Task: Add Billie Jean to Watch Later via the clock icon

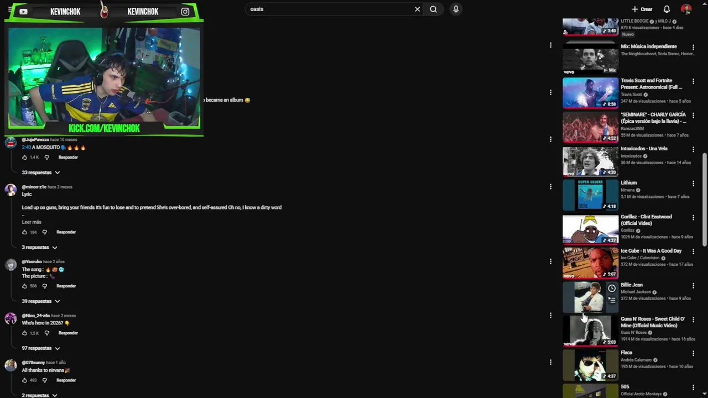Action: point(612,289)
